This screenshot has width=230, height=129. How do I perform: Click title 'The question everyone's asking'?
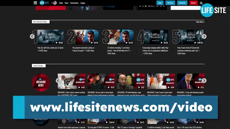tap(83, 49)
